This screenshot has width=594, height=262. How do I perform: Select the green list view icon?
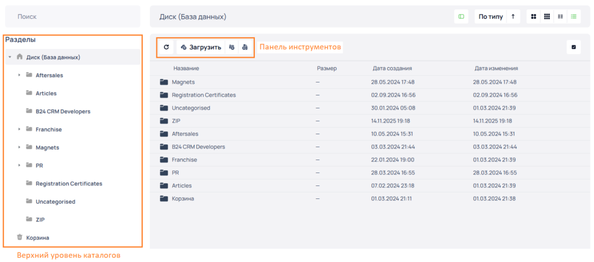coord(573,16)
